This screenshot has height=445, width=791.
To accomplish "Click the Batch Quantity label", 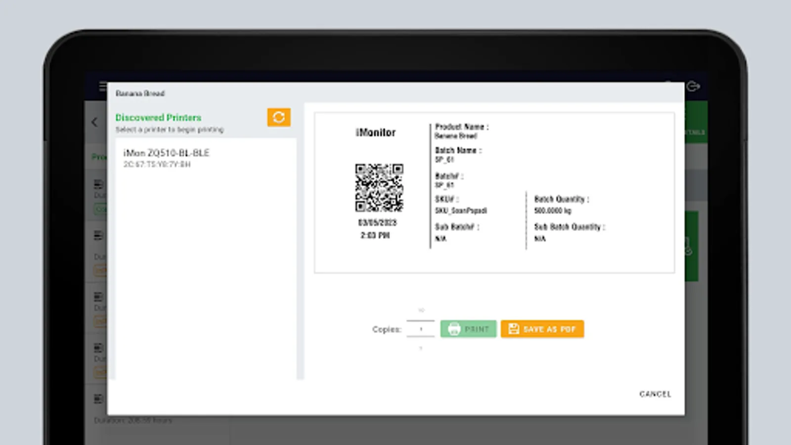I will 562,199.
